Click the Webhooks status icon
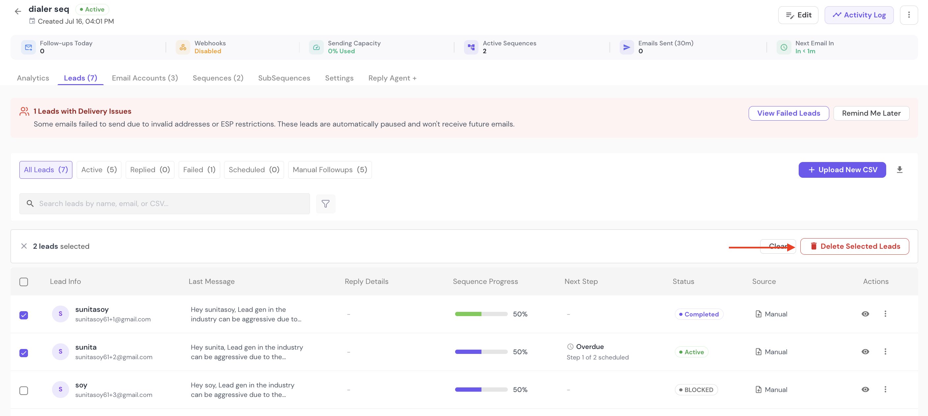 [x=183, y=48]
